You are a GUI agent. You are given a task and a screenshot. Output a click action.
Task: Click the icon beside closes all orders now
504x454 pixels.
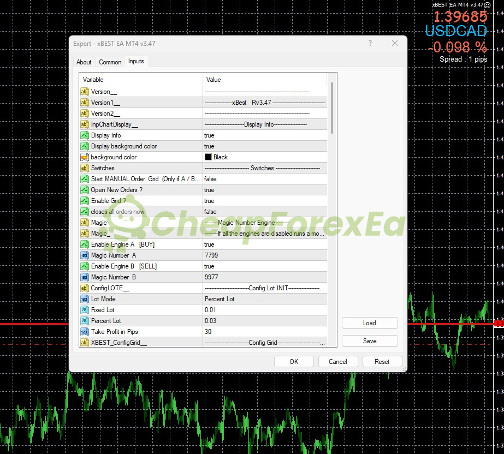click(x=84, y=212)
